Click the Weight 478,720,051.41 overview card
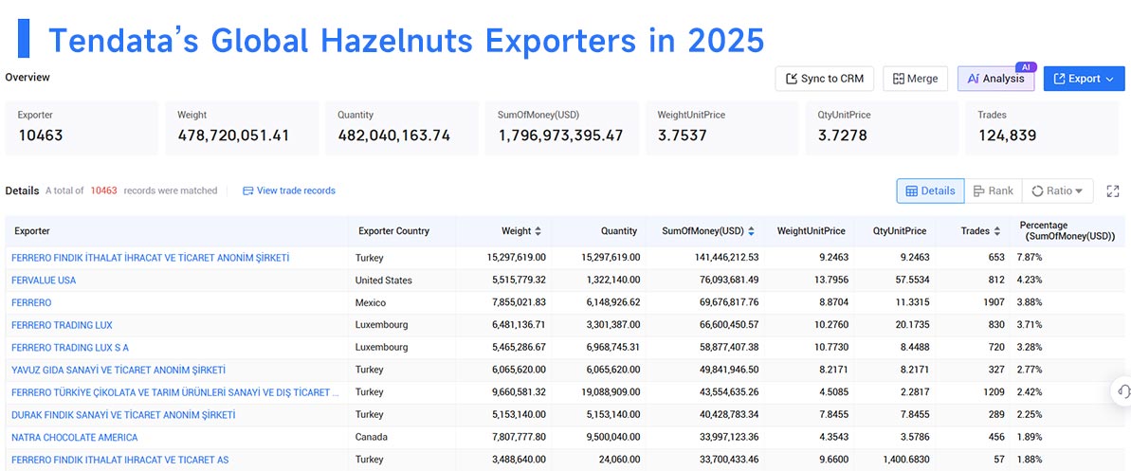 pos(242,128)
